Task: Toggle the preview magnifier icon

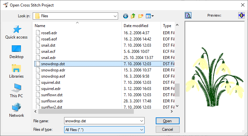Action: click(188, 15)
